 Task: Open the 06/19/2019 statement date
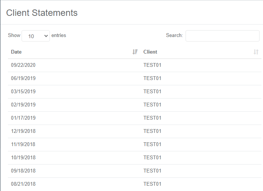coord(23,79)
